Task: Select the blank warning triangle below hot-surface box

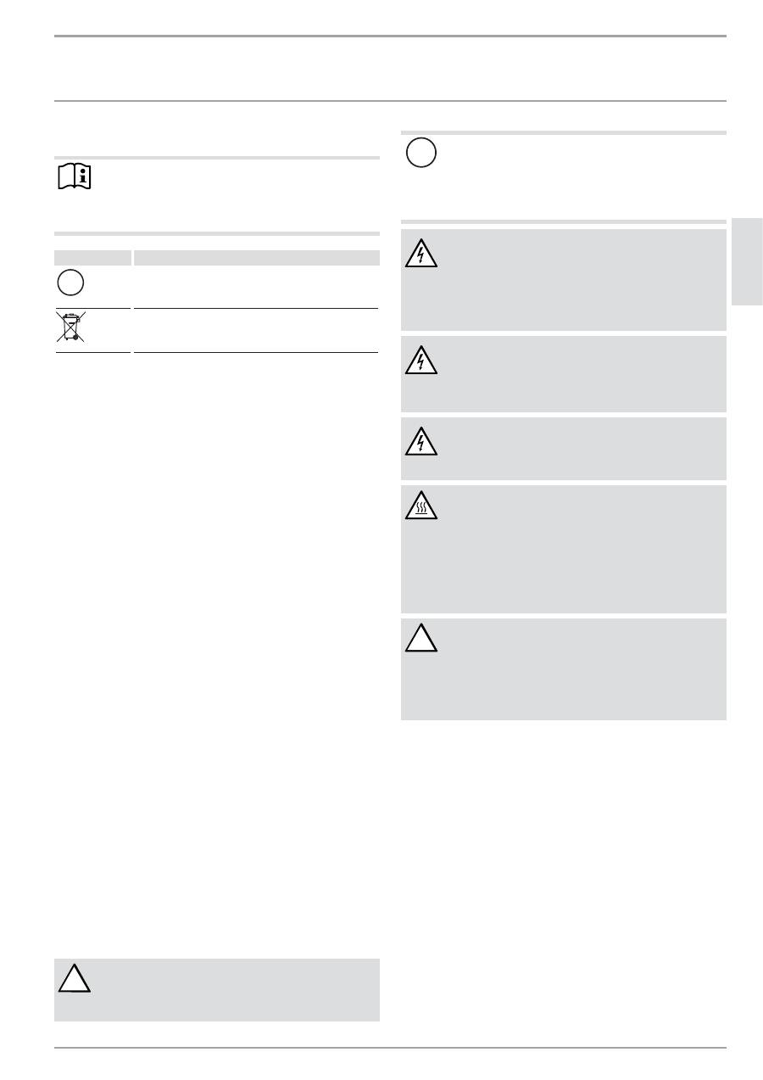Action: (421, 637)
